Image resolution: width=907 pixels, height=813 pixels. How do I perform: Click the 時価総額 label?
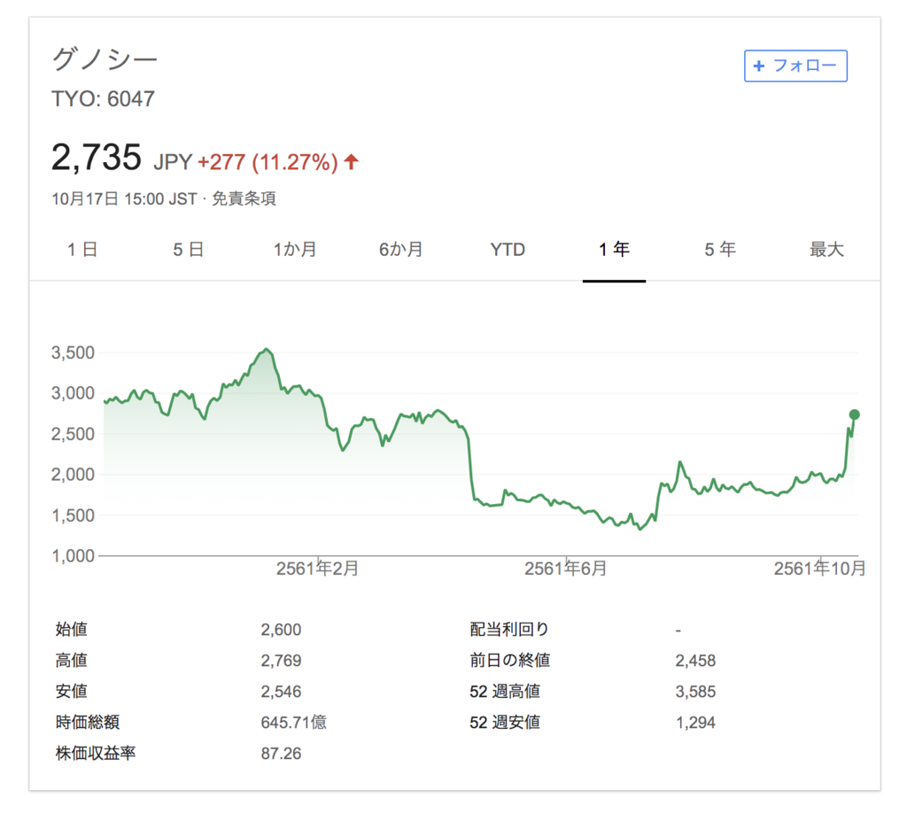[88, 722]
